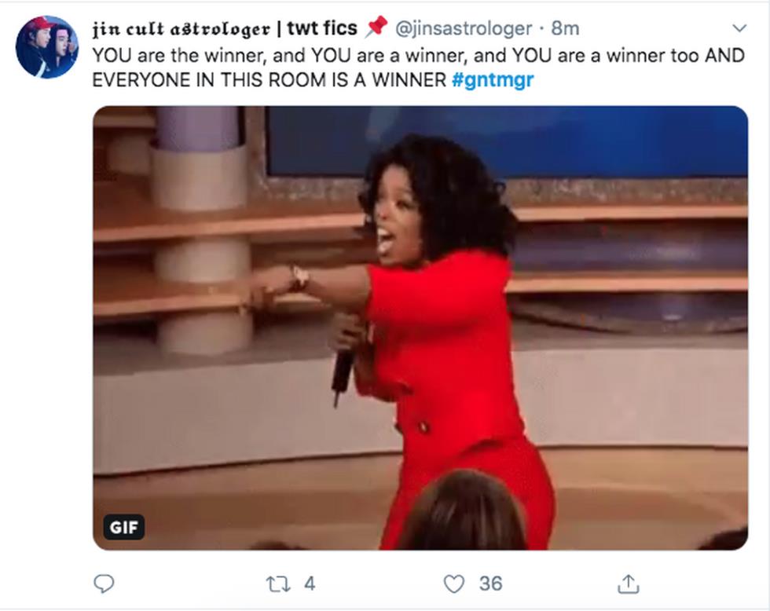
Task: Click the GIF badge on the media
Action: (124, 527)
